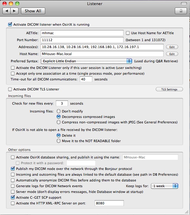190x215 pixels.
Task: Open TLS Settings
Action: coord(169,89)
